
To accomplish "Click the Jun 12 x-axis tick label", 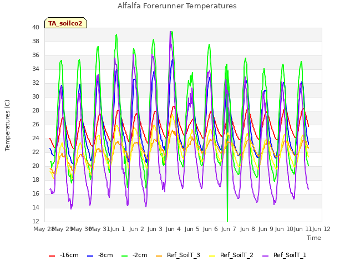I will click(321, 229).
